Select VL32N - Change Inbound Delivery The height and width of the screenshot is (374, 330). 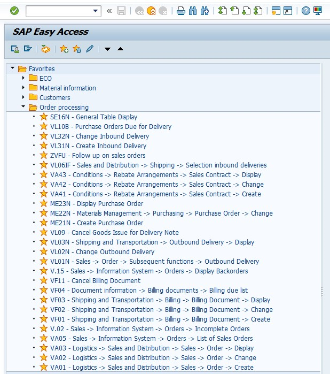tap(99, 136)
